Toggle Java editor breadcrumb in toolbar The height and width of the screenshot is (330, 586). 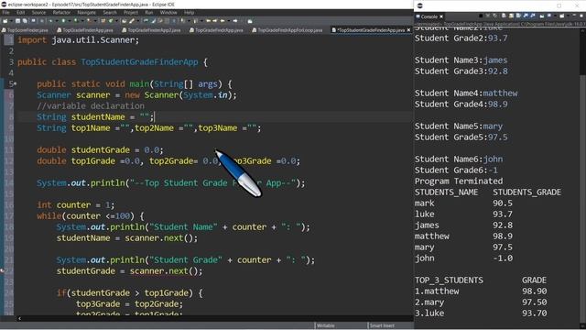pyautogui.click(x=146, y=21)
